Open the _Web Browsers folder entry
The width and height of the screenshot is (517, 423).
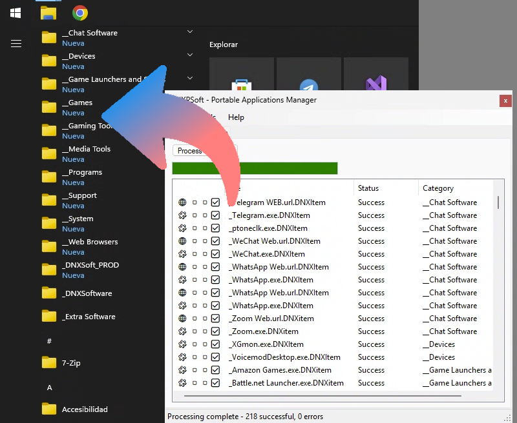click(x=90, y=247)
